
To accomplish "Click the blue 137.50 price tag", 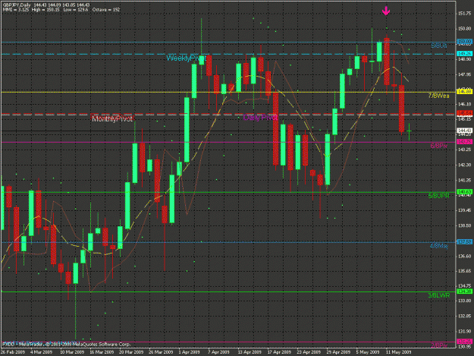I will pos(465,242).
